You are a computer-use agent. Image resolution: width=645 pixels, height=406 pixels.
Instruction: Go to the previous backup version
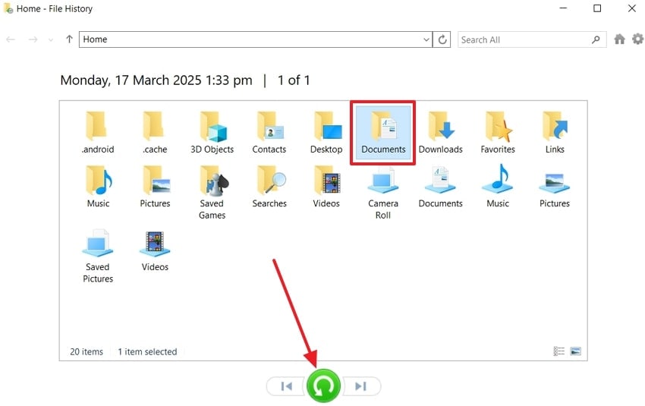[287, 386]
